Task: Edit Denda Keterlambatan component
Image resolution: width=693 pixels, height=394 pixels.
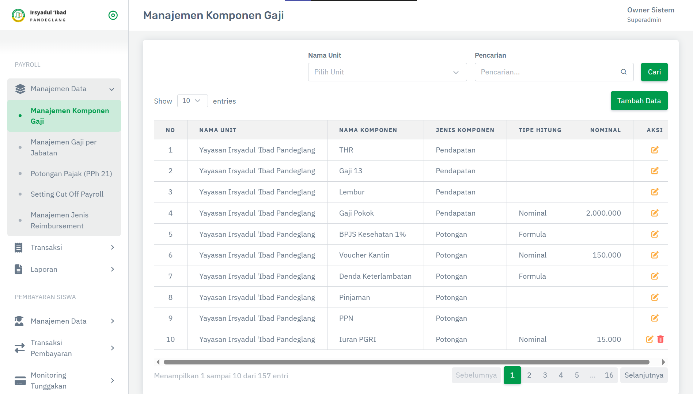Action: point(655,276)
